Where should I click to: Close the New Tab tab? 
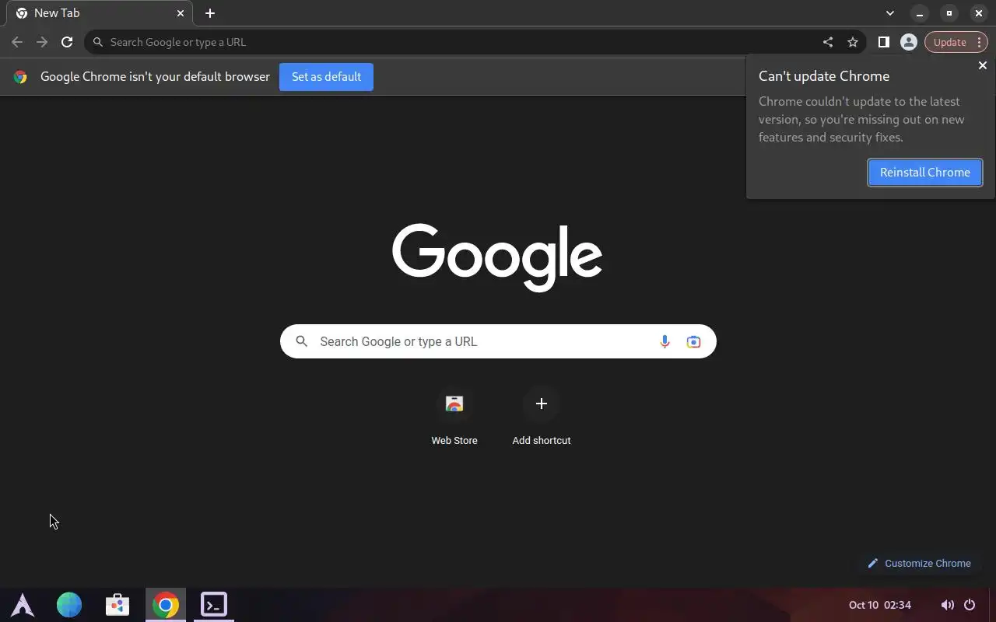coord(180,13)
